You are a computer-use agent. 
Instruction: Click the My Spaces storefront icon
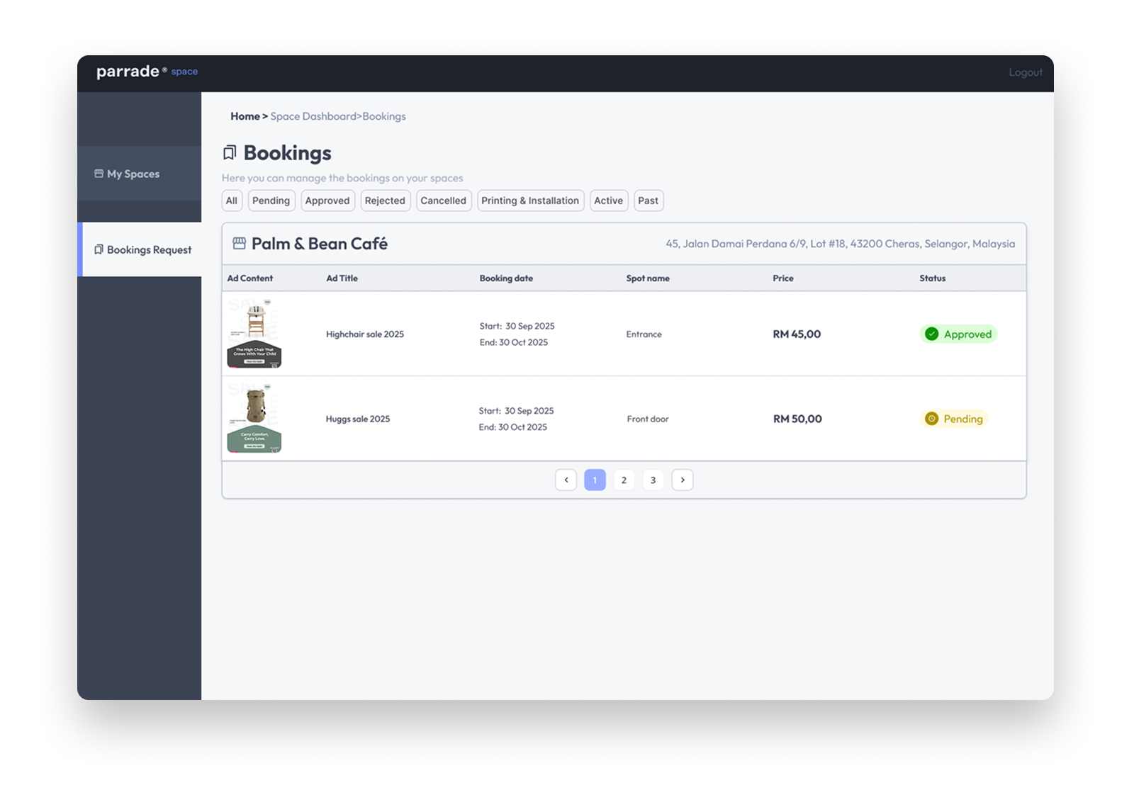point(99,174)
